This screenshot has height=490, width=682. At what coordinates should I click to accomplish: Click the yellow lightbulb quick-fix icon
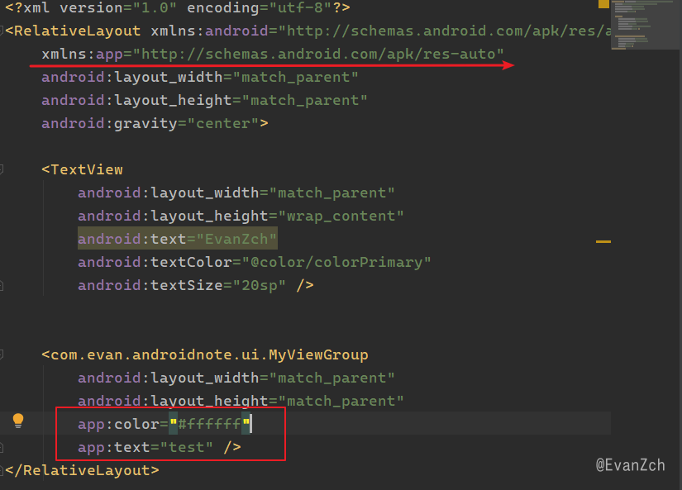point(18,421)
